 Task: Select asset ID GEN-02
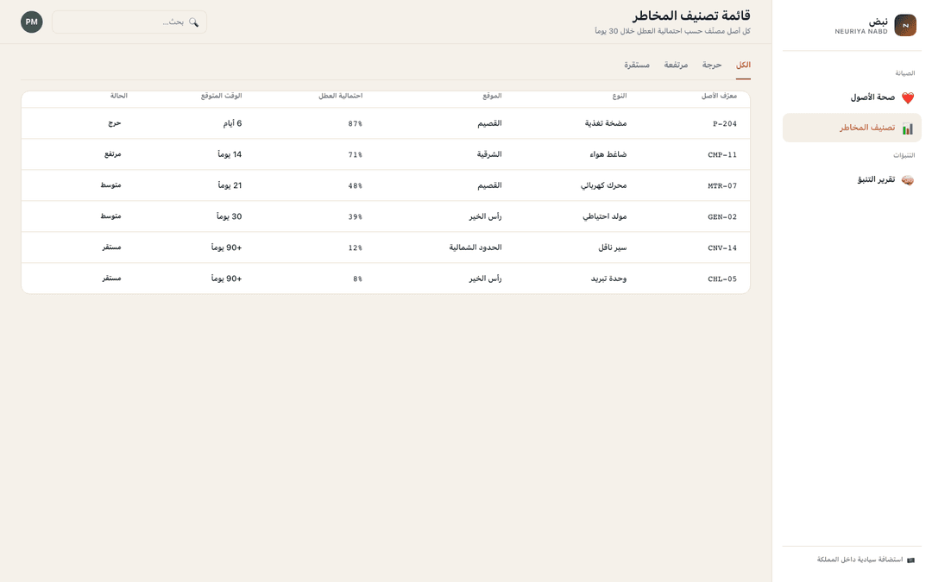point(722,216)
